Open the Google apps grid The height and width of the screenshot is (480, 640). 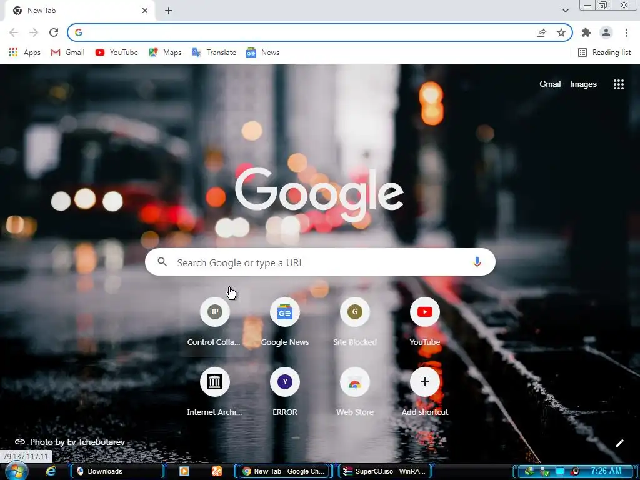(618, 84)
